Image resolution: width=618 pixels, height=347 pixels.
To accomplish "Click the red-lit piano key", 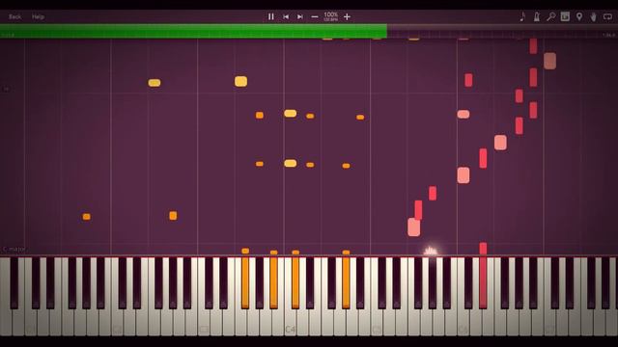I will (x=483, y=282).
